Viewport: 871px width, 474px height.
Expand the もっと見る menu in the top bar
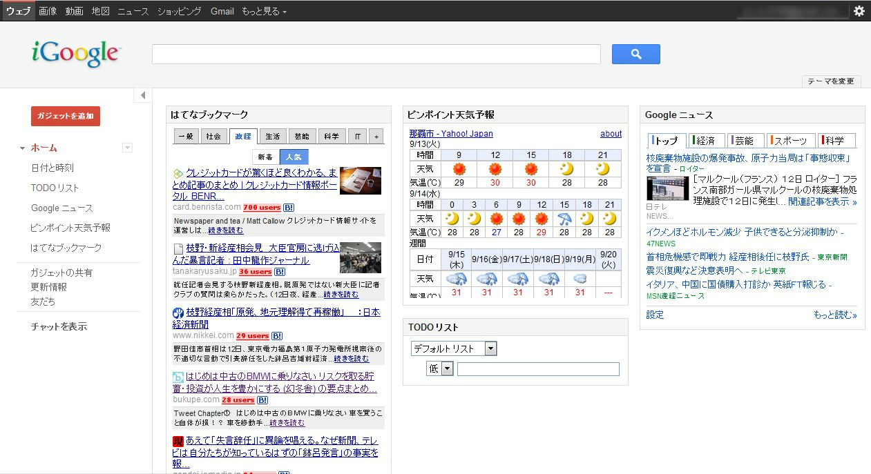[264, 11]
